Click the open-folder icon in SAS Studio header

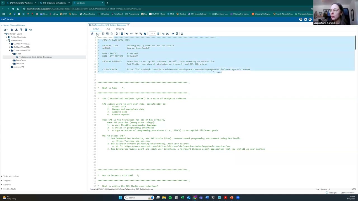(305, 20)
